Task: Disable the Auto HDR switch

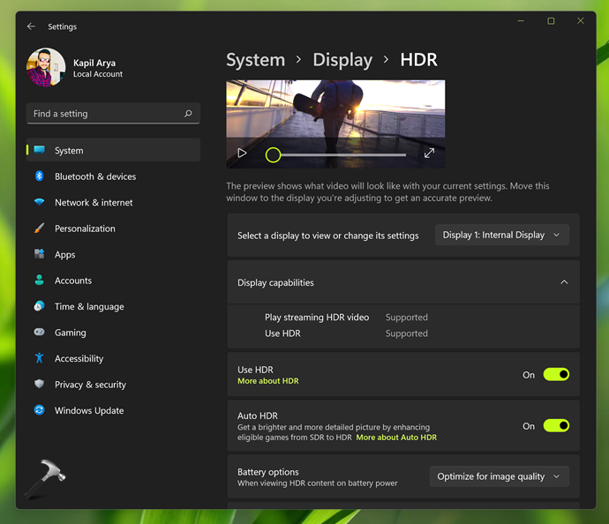Action: 556,426
